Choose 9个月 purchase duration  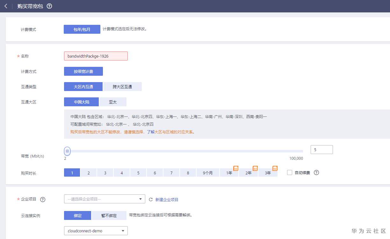[208, 172]
